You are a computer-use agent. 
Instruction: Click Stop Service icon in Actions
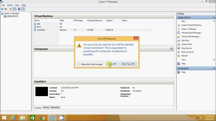tap(179, 48)
